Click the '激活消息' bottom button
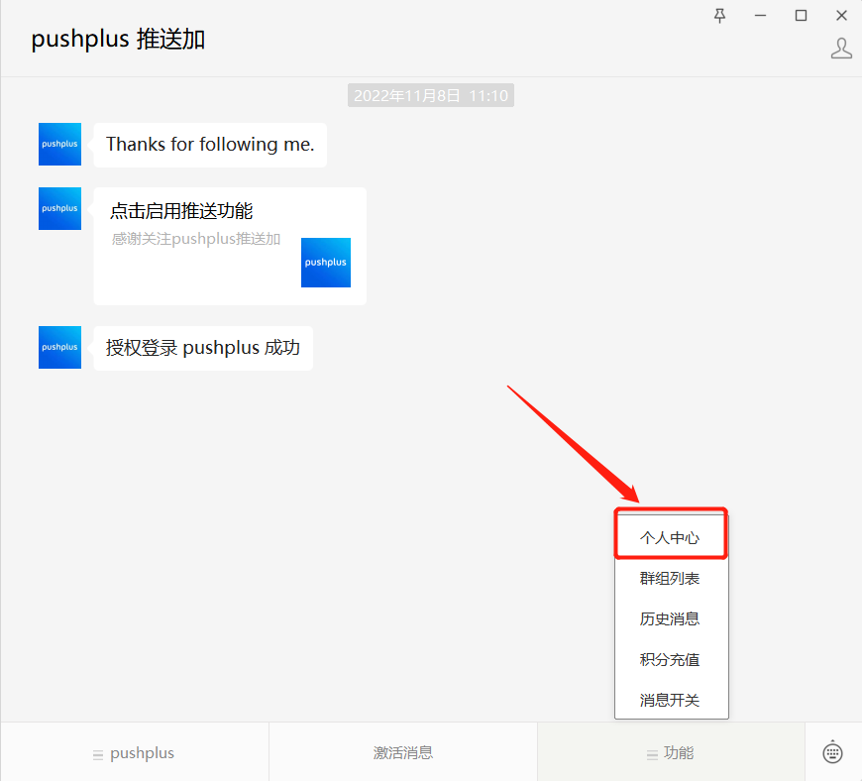This screenshot has width=862, height=781. pyautogui.click(x=403, y=752)
